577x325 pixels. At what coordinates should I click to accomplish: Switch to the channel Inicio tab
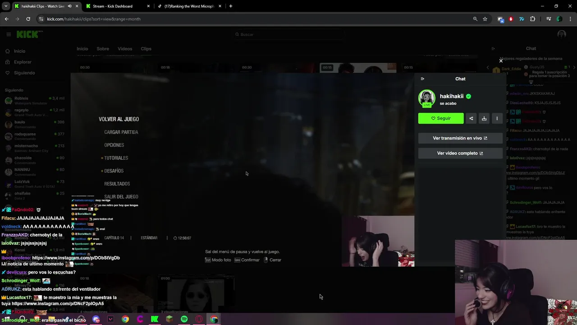(x=82, y=49)
